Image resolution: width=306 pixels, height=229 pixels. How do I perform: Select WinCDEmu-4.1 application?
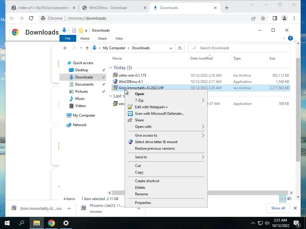pyautogui.click(x=130, y=82)
